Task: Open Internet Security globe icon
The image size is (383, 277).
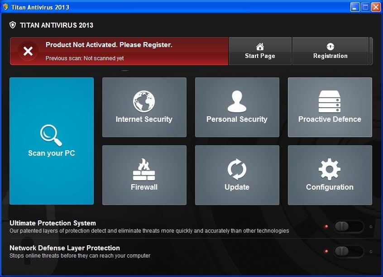Action: [x=144, y=101]
